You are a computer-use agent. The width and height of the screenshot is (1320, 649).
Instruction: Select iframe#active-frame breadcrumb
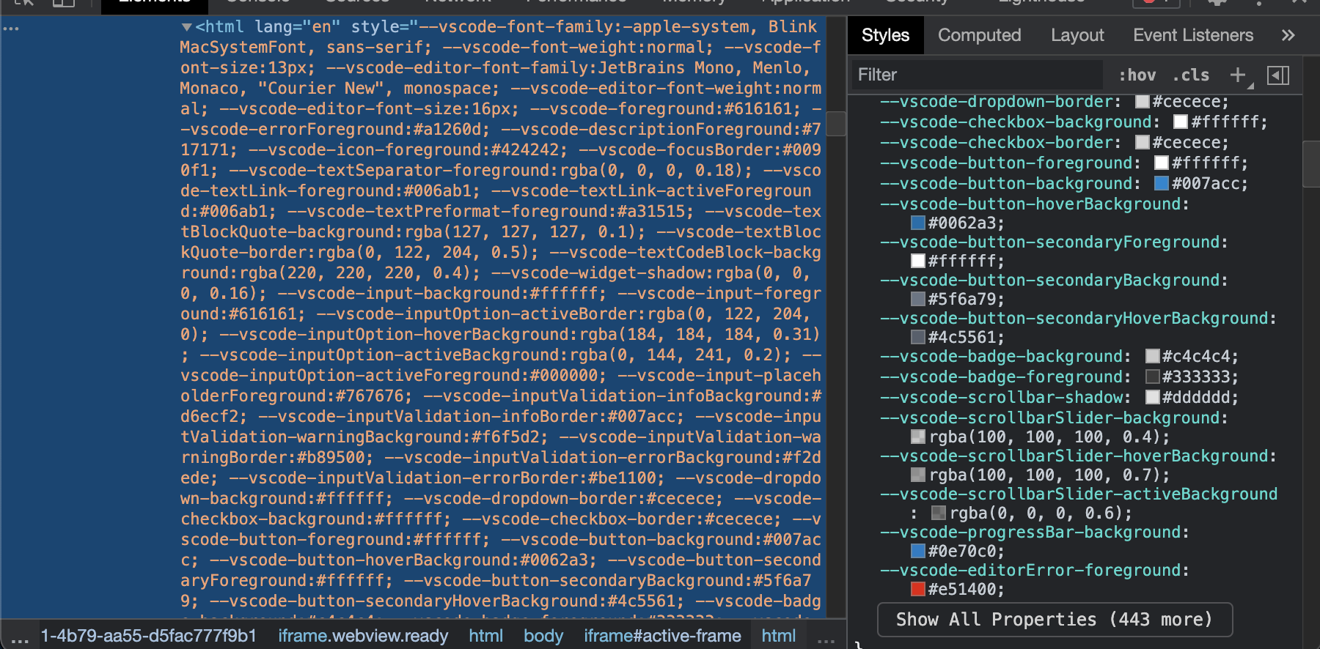click(662, 636)
